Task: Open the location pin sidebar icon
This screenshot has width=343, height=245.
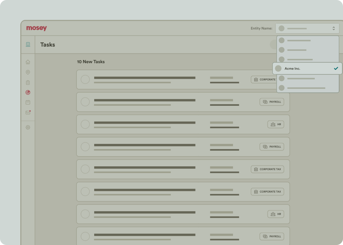Action: click(28, 72)
